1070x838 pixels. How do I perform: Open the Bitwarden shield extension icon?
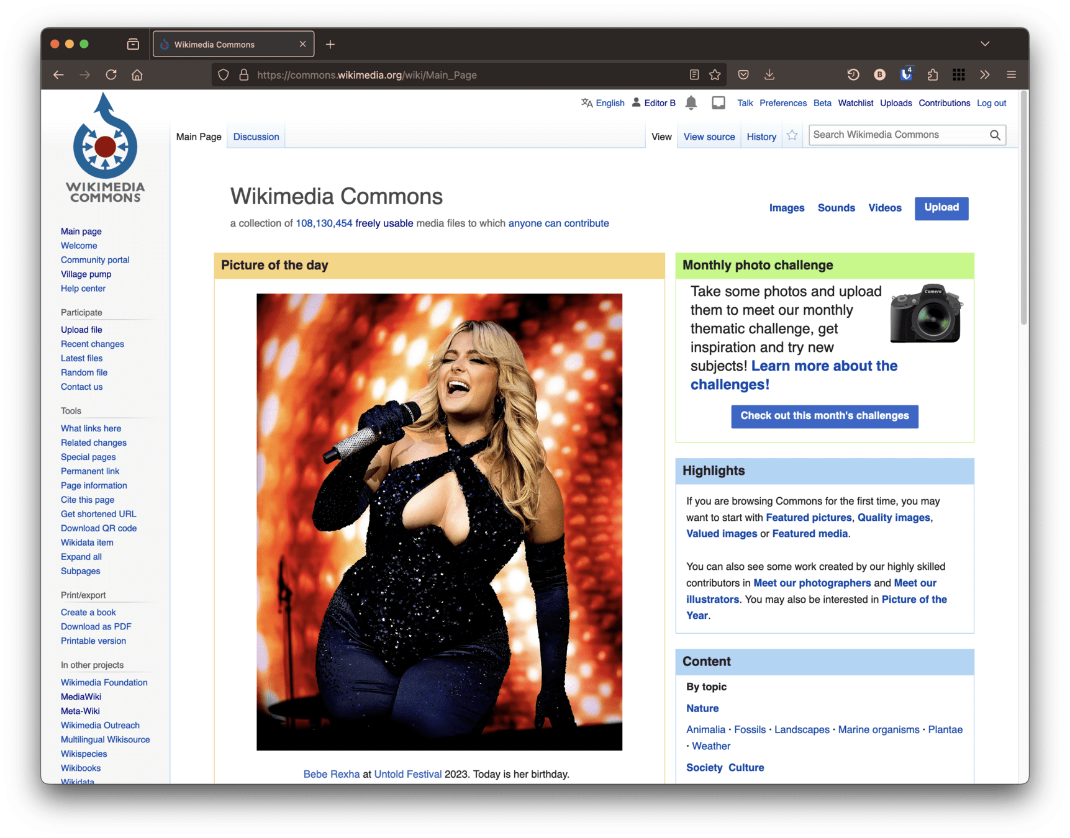point(906,74)
